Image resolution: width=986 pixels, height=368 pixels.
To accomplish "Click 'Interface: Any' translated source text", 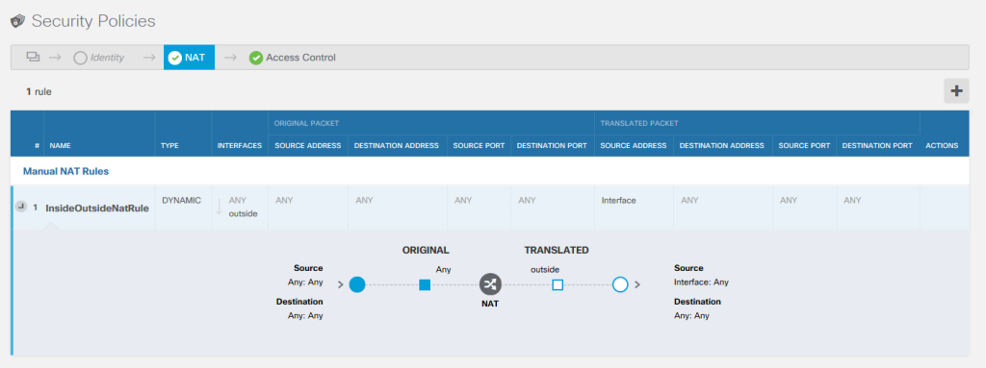I will click(x=701, y=282).
